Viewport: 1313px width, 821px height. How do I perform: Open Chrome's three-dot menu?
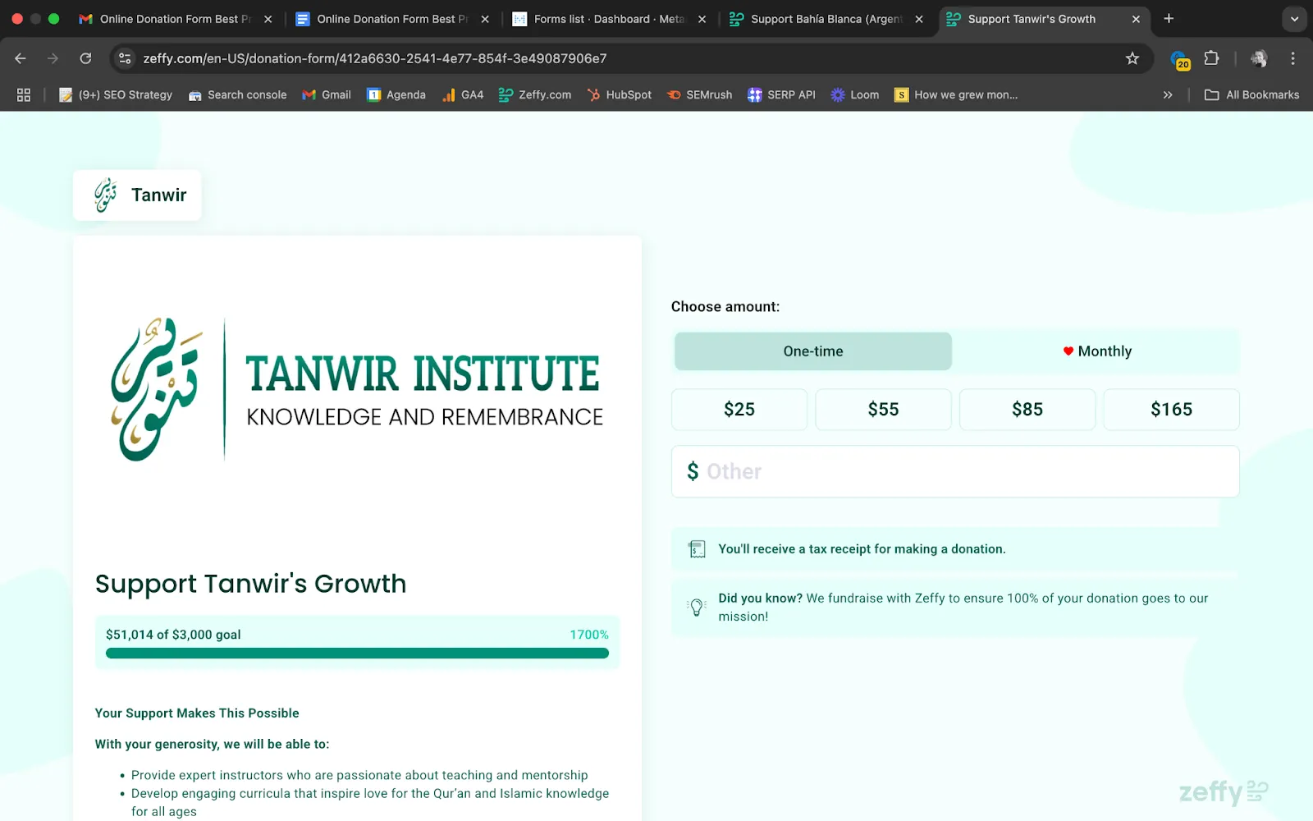[1292, 58]
